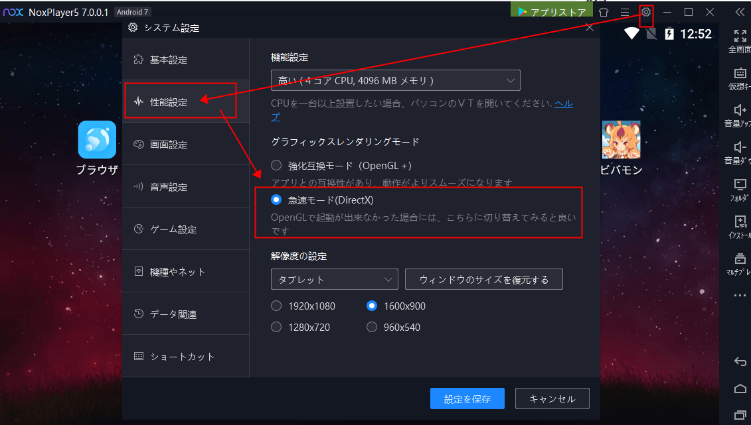The image size is (751, 425).
Task: Collapse the sidebar with double chevron icon
Action: [x=740, y=12]
